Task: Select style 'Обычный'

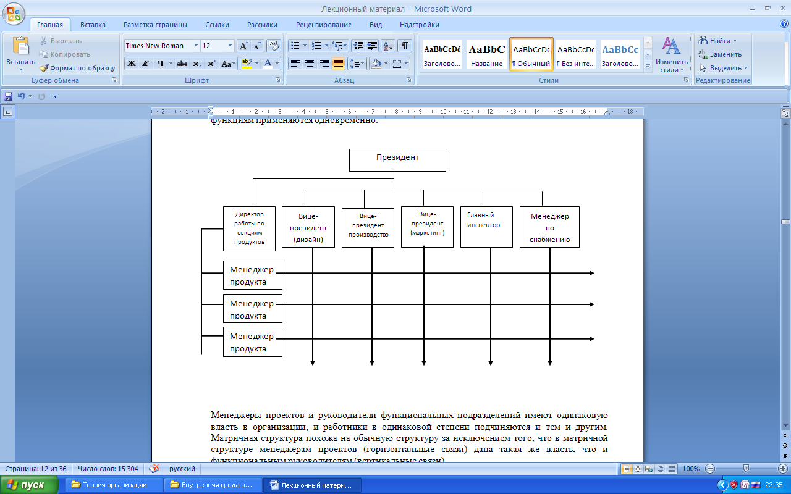Action: (531, 54)
